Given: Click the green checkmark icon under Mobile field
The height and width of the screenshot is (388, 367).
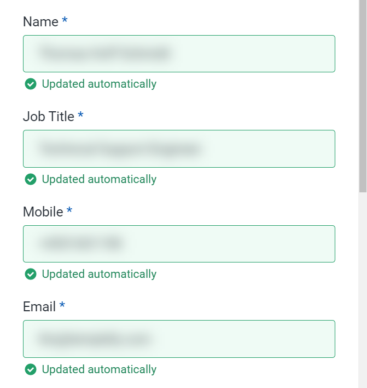Looking at the screenshot, I should 31,274.
